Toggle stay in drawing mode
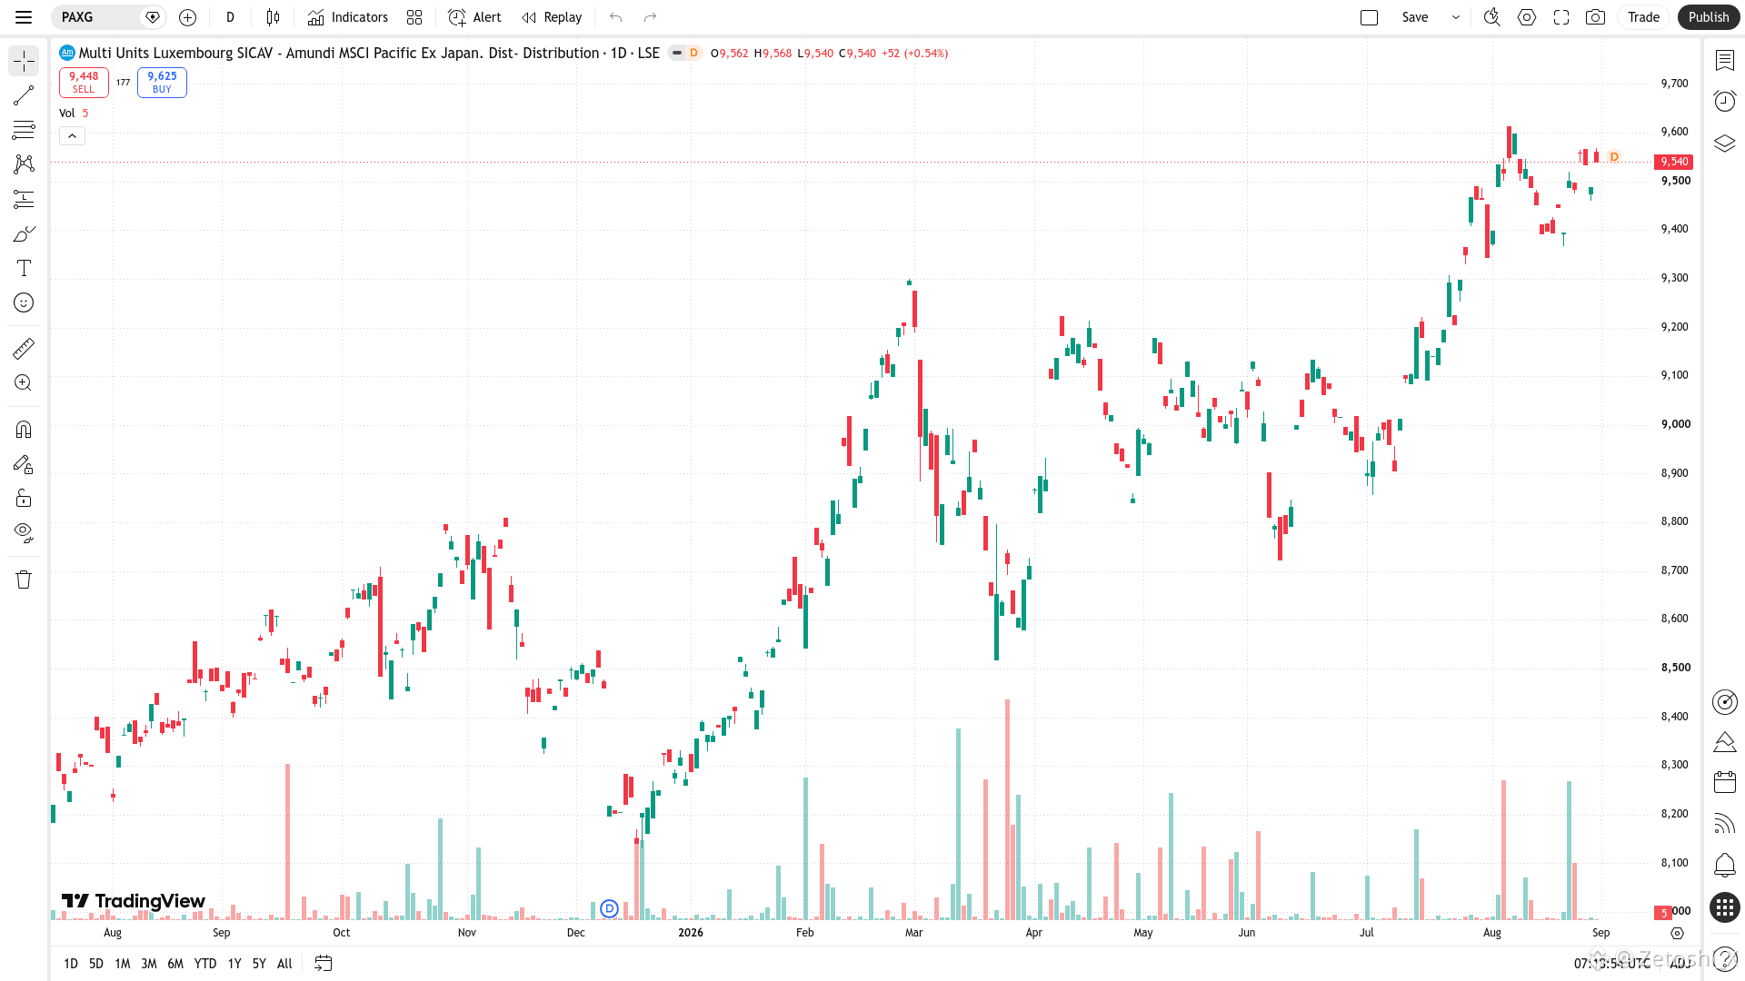The height and width of the screenshot is (981, 1745). click(x=24, y=464)
